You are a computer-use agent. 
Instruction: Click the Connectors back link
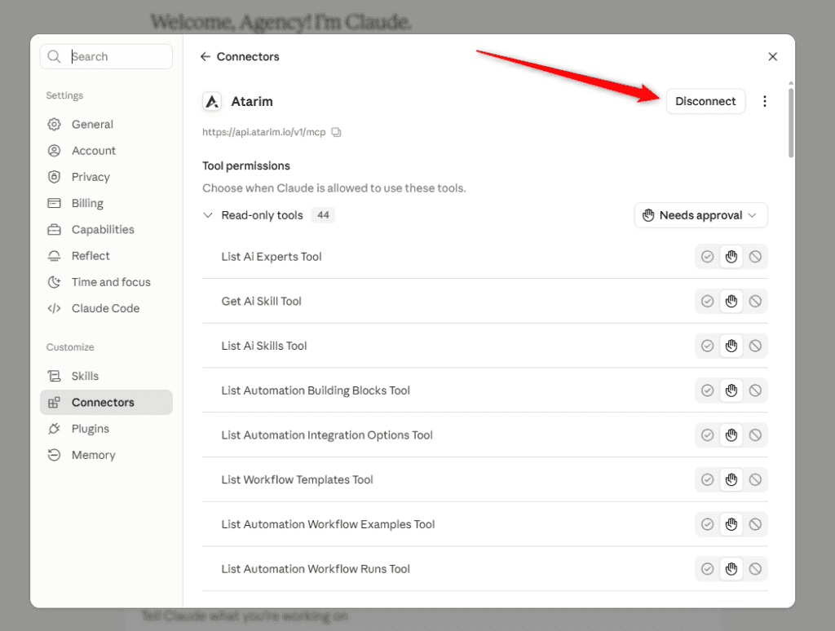[x=248, y=56]
